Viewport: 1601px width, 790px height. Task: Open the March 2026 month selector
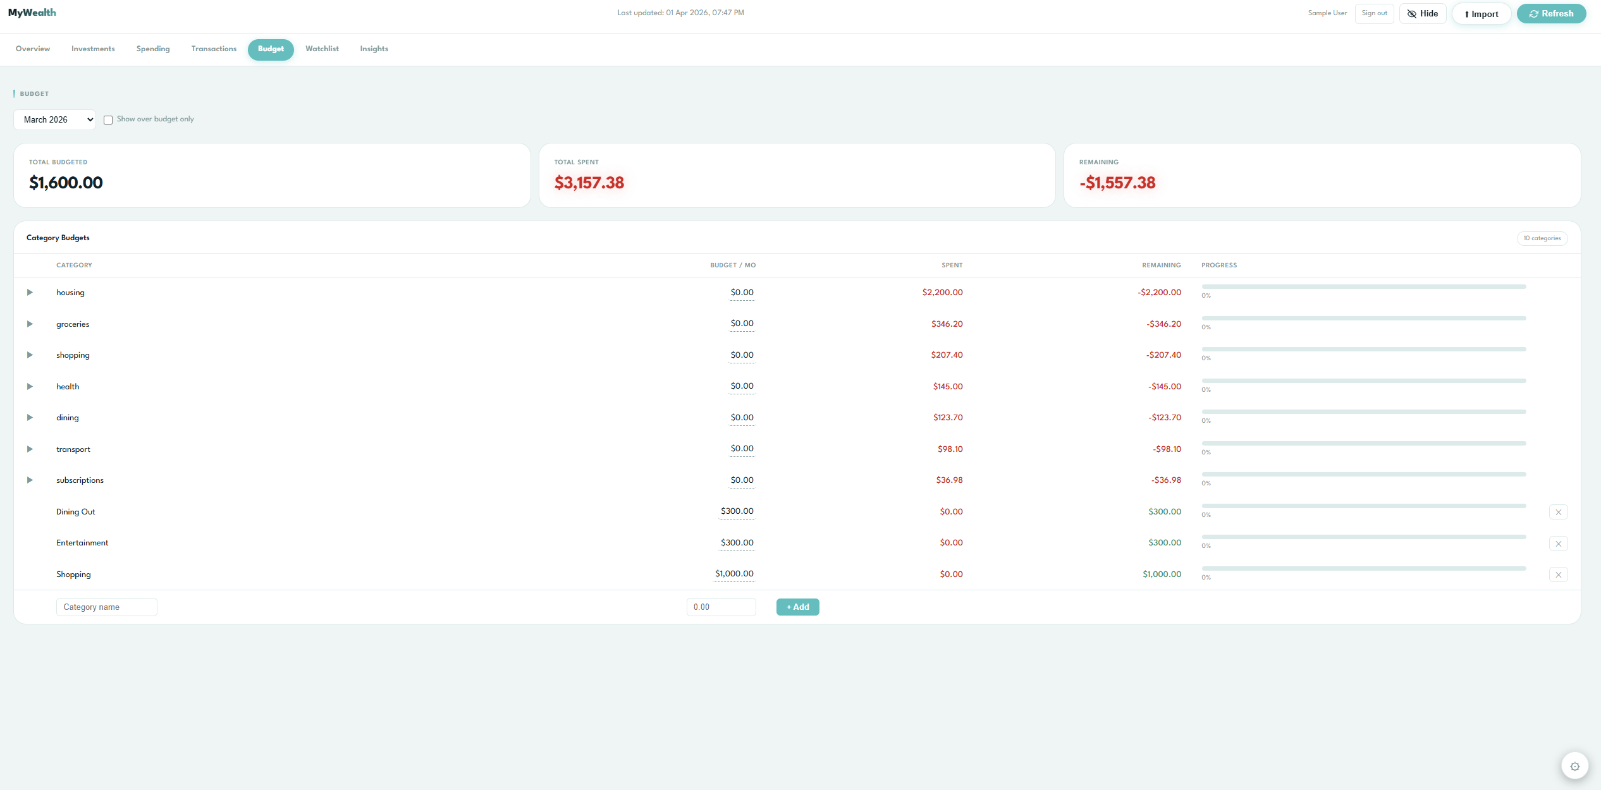[54, 119]
